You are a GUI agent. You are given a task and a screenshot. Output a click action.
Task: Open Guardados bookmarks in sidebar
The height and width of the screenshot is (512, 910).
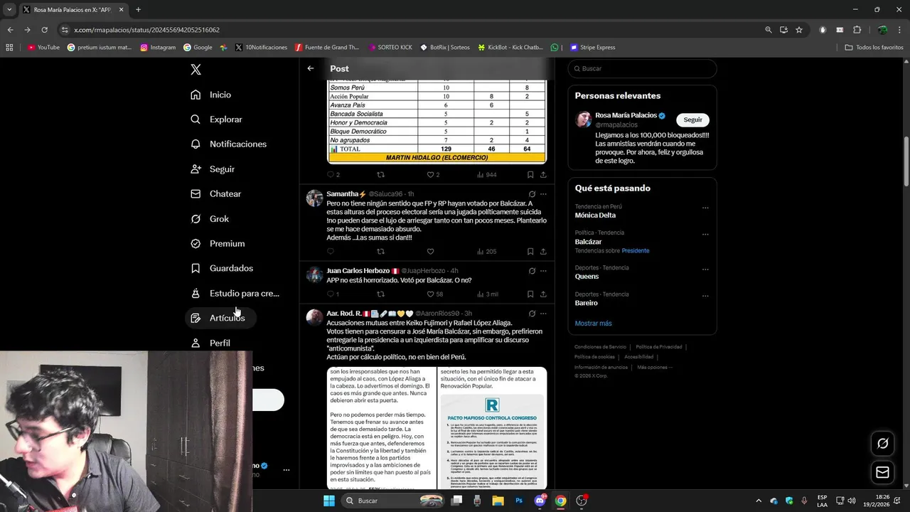221,268
